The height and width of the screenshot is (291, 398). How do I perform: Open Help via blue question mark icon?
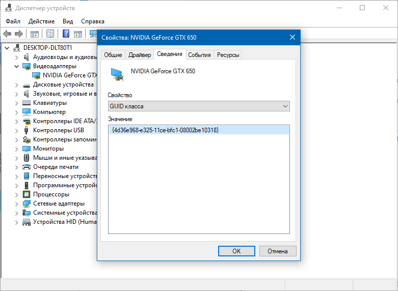click(x=66, y=34)
